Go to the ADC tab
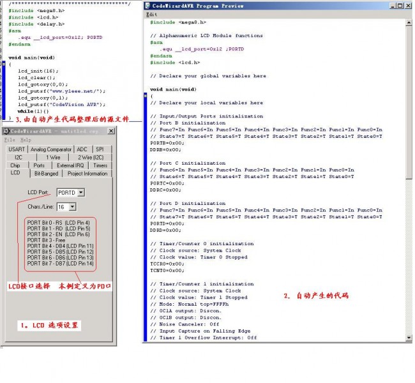 click(82, 149)
